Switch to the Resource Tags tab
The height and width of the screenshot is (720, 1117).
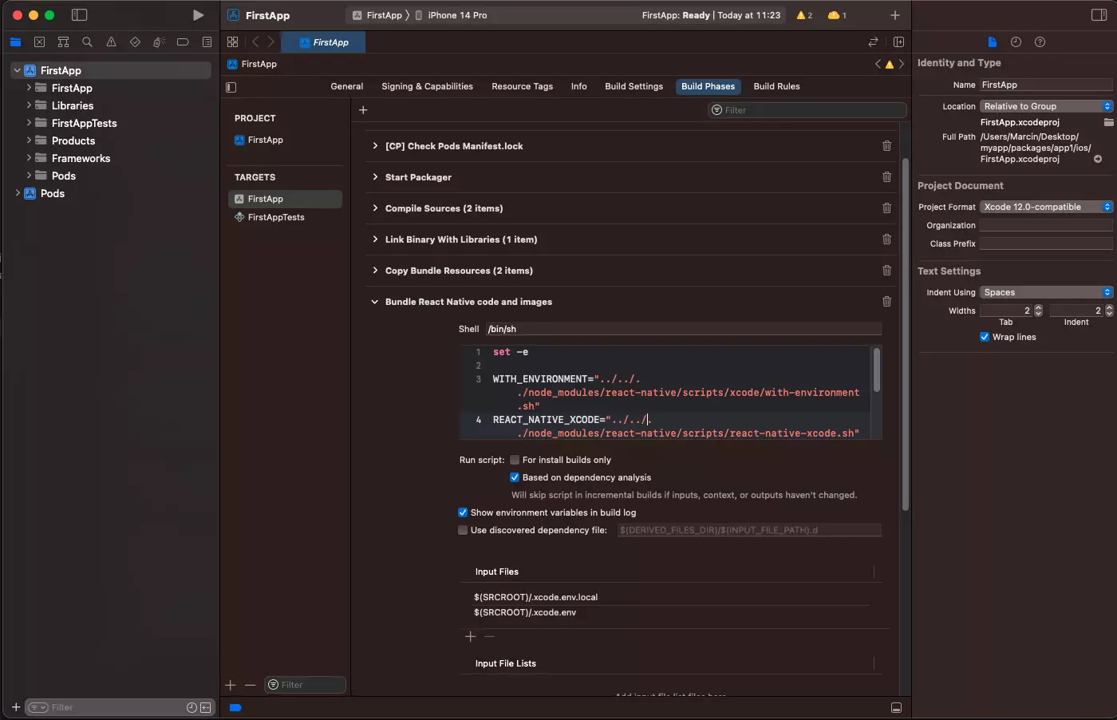click(x=522, y=86)
